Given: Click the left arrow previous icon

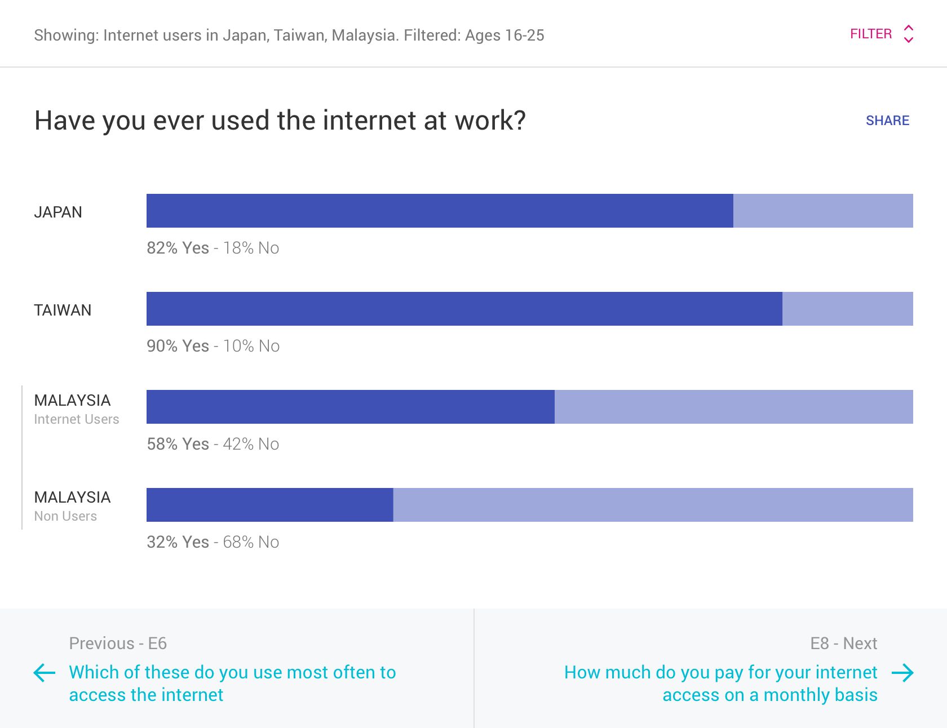Looking at the screenshot, I should 45,672.
